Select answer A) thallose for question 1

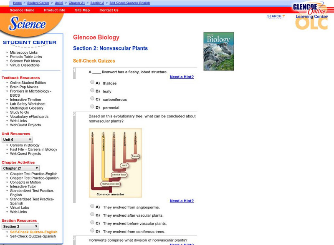pos(92,82)
